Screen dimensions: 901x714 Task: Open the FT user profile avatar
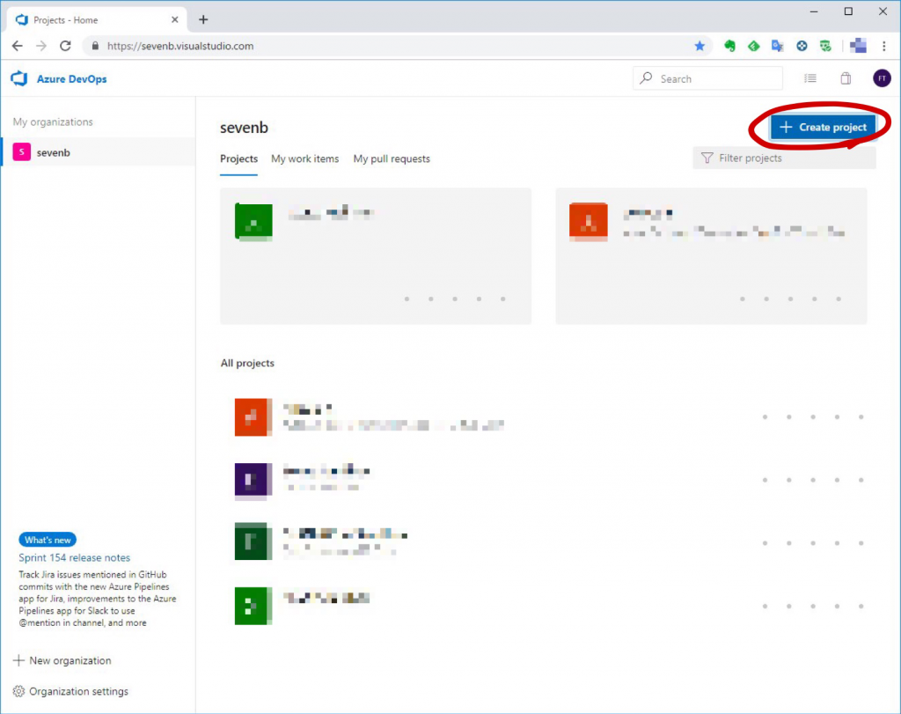882,78
